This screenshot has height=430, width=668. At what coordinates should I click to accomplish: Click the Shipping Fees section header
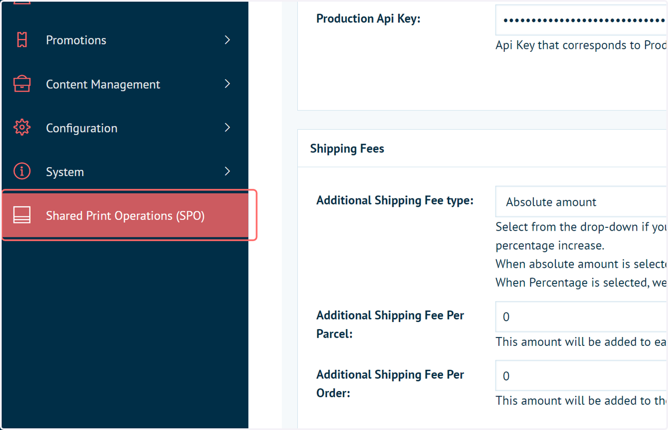pyautogui.click(x=347, y=149)
